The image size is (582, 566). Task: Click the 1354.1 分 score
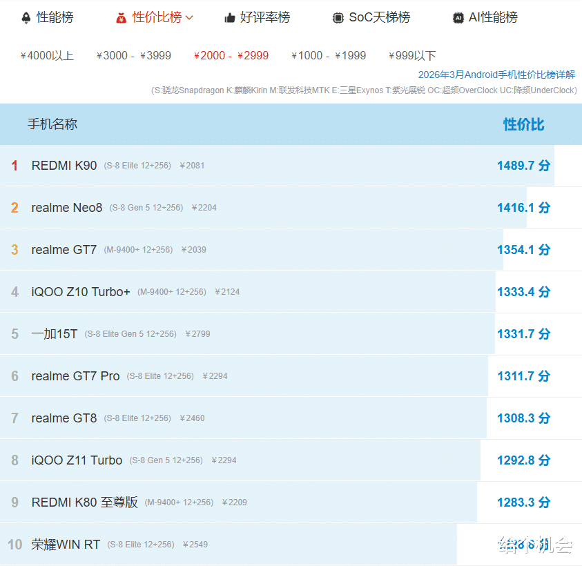pyautogui.click(x=524, y=250)
